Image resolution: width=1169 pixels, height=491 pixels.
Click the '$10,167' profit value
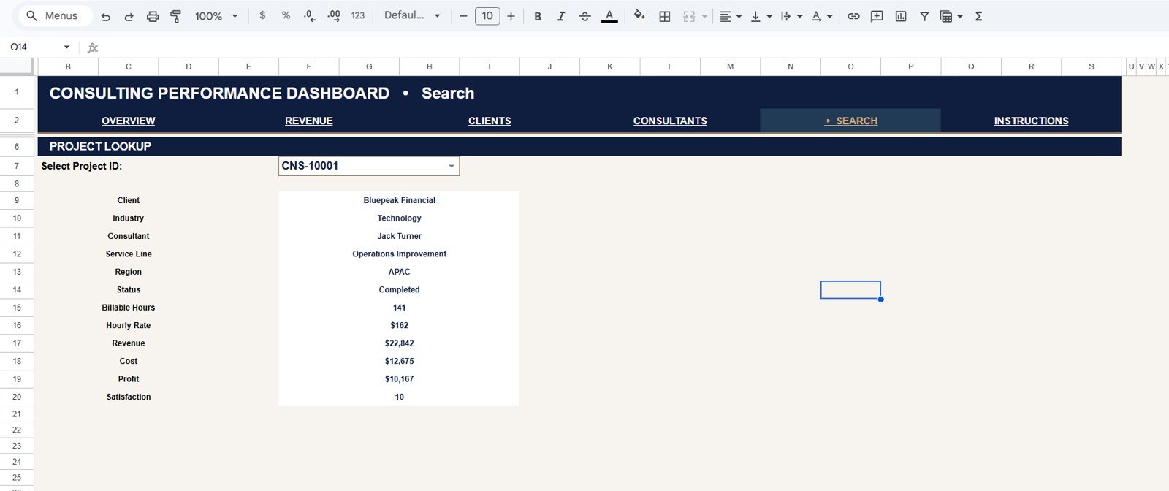click(399, 379)
